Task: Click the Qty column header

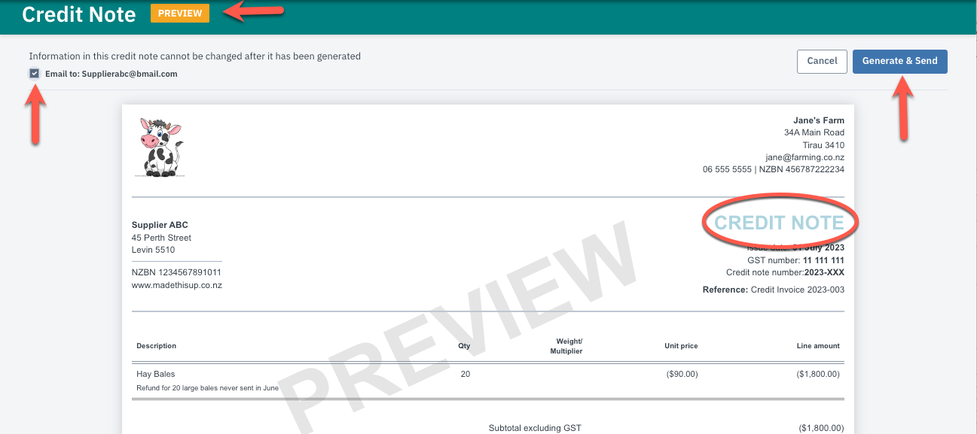Action: (x=464, y=346)
